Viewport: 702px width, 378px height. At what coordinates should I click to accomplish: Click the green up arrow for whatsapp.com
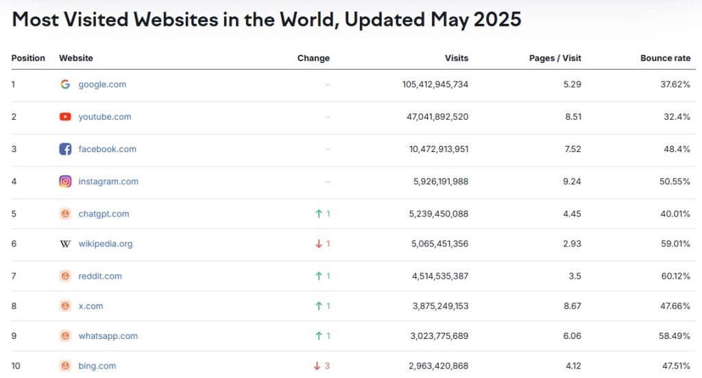click(319, 336)
